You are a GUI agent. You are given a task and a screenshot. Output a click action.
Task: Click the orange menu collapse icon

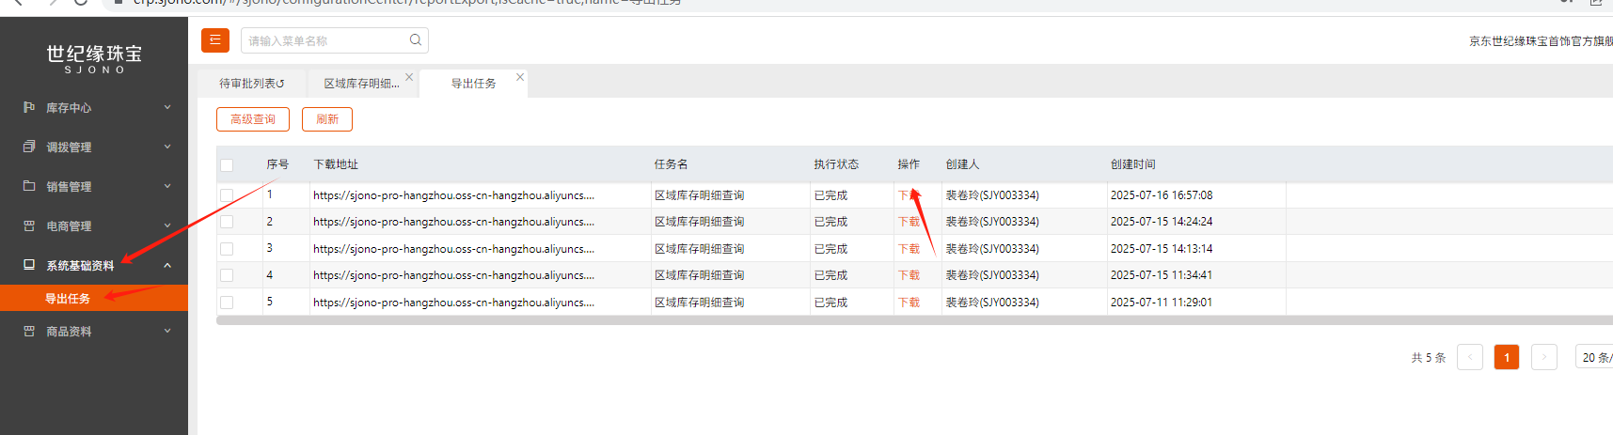click(214, 40)
